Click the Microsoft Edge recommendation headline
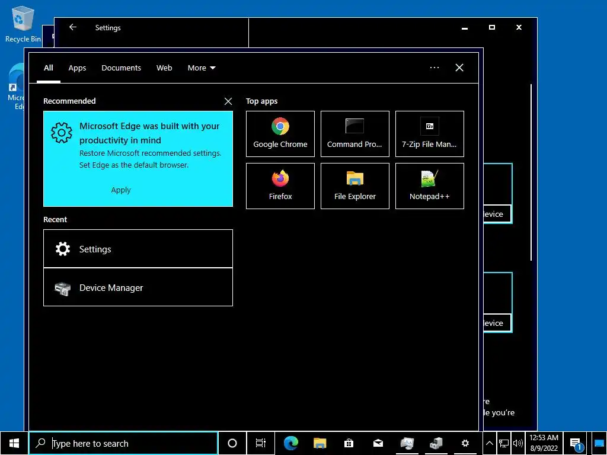 click(149, 133)
